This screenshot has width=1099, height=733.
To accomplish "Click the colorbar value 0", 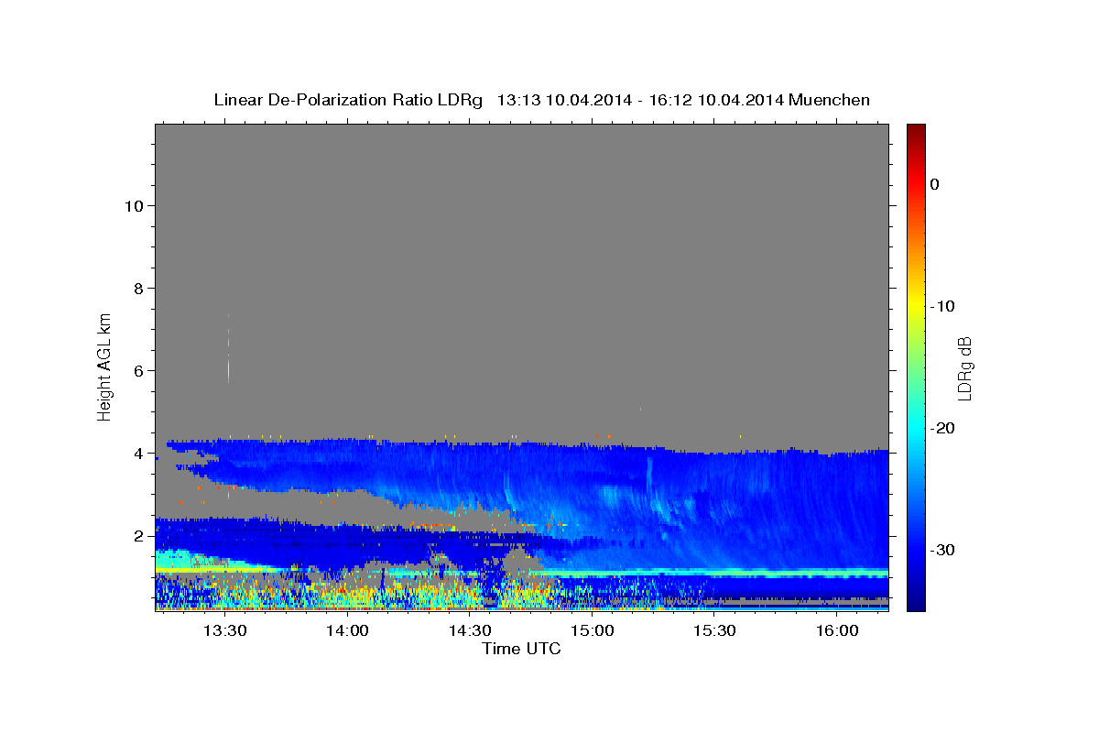I will coord(935,184).
